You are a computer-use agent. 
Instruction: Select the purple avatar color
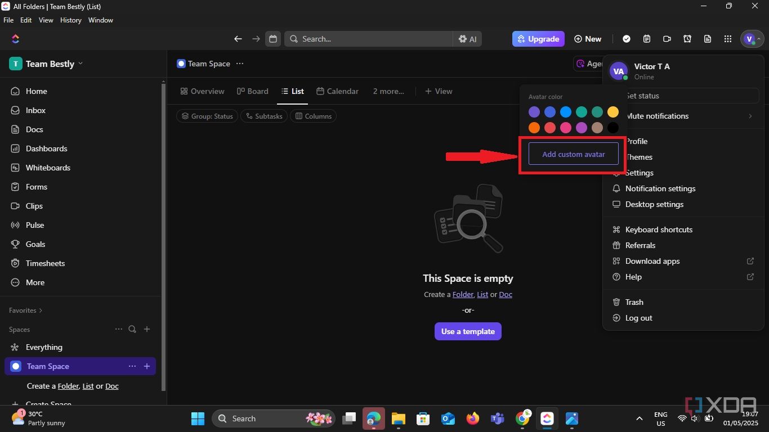tap(534, 112)
